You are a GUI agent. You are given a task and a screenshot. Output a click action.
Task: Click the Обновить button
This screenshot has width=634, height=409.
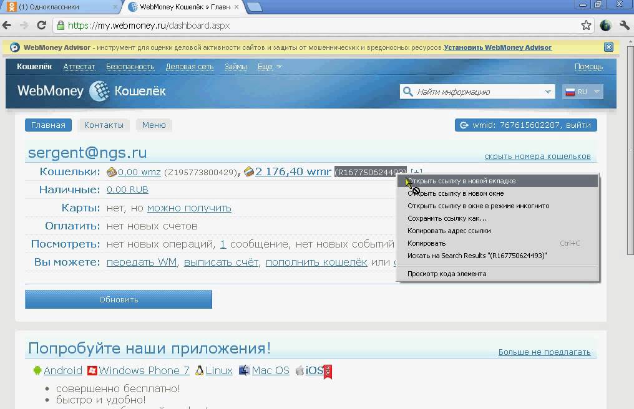tap(119, 299)
